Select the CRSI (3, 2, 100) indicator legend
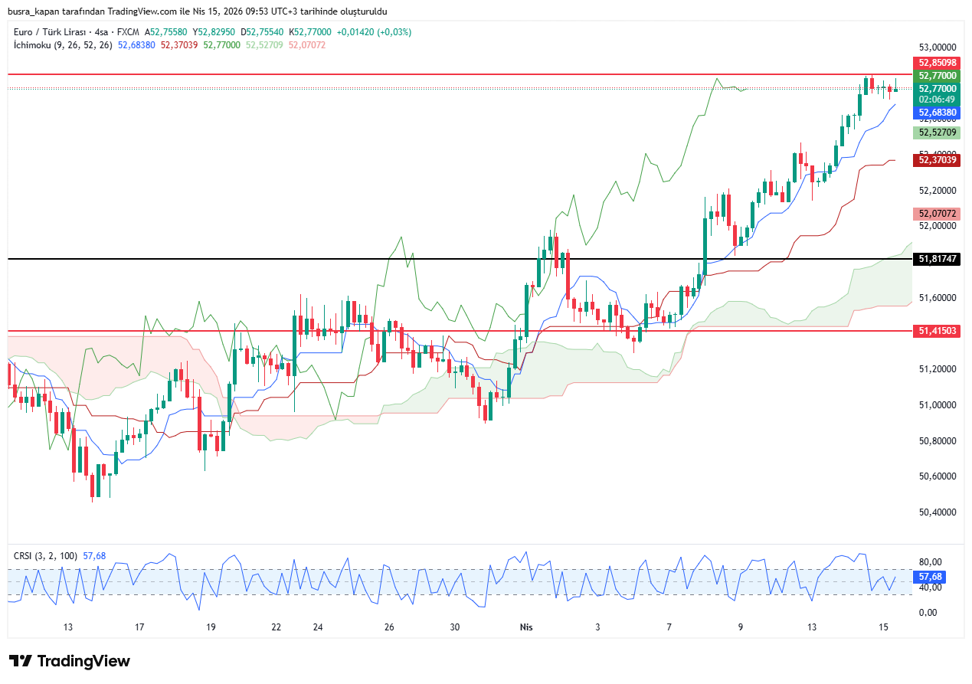The height and width of the screenshot is (684, 972). (46, 555)
